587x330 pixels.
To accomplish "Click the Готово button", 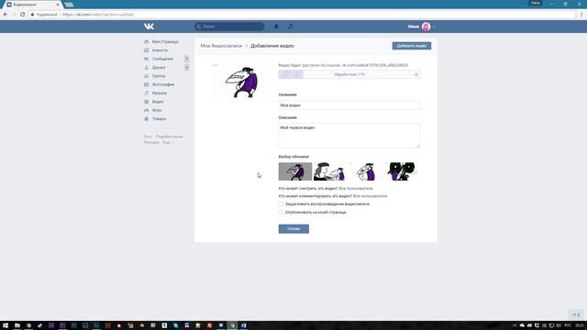I will (x=293, y=228).
